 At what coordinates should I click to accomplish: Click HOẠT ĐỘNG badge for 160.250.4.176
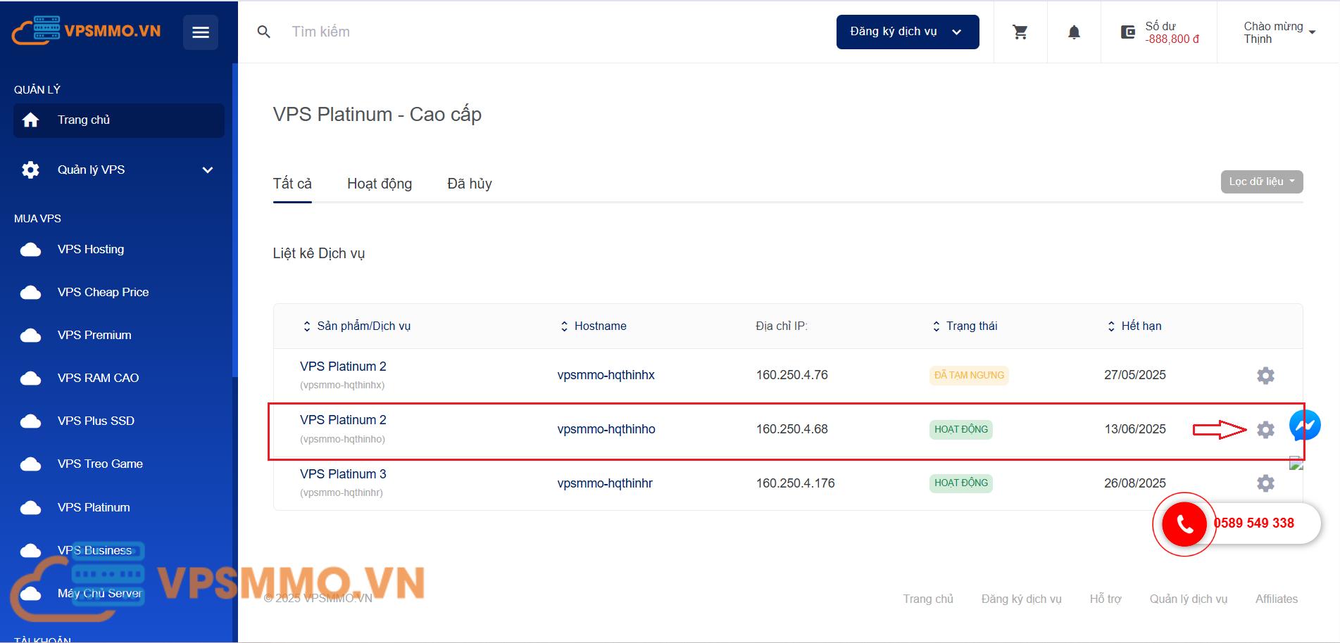[x=961, y=483]
